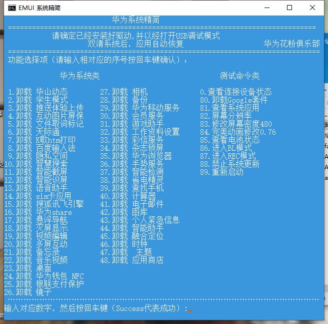Select line '25. 卸载 银联支付保护'
This screenshot has width=328, height=324.
(44, 284)
